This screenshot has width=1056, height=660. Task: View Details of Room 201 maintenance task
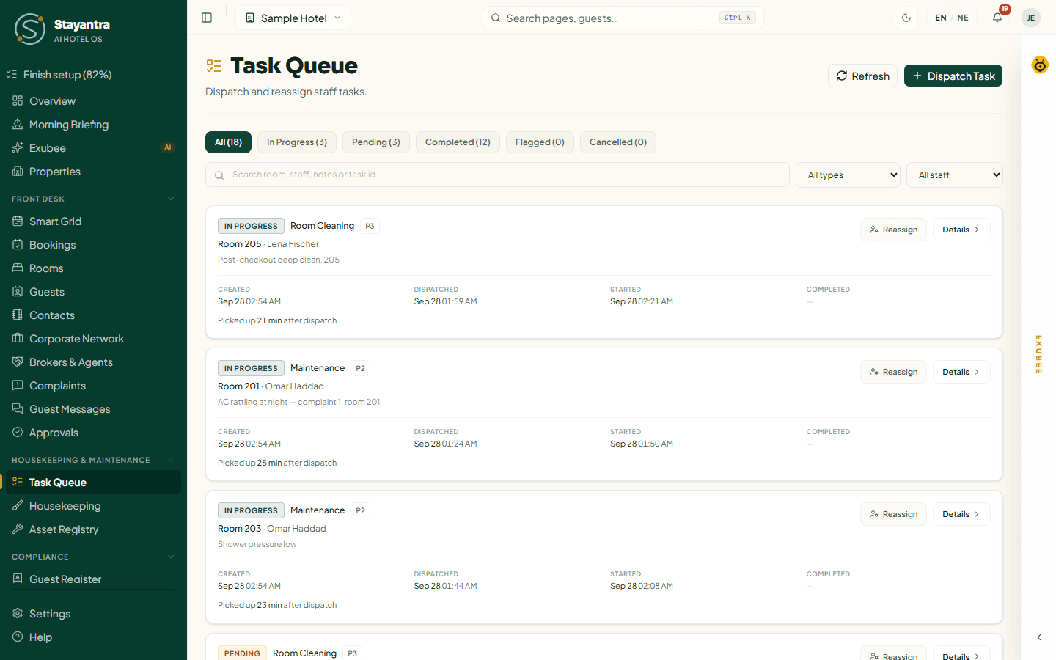click(961, 372)
